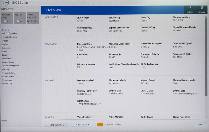Screen dimensions: 209x132
Task: Open the Connection section
Action: pos(6,48)
